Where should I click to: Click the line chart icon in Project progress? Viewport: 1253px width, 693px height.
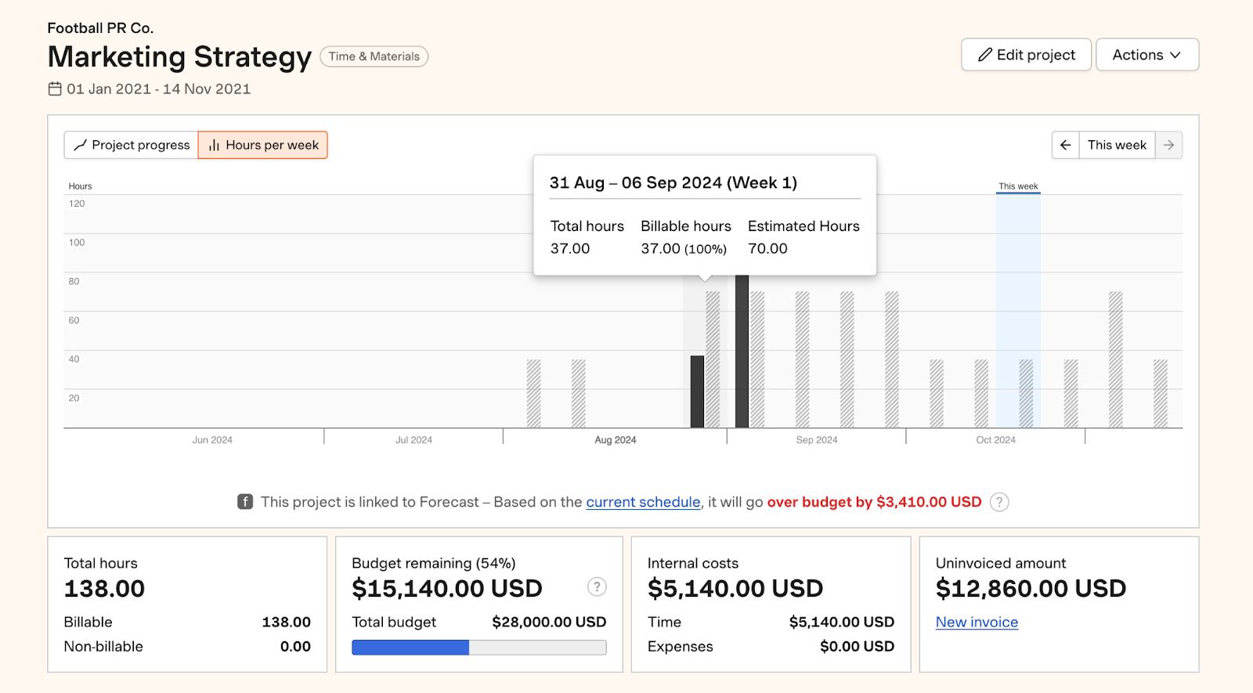80,145
